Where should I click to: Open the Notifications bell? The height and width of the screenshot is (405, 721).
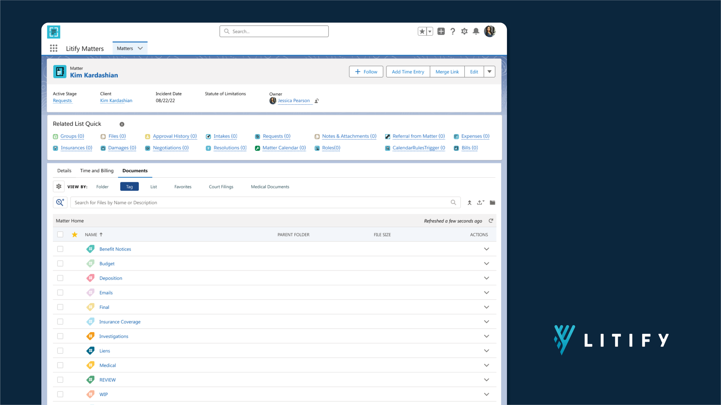(476, 31)
